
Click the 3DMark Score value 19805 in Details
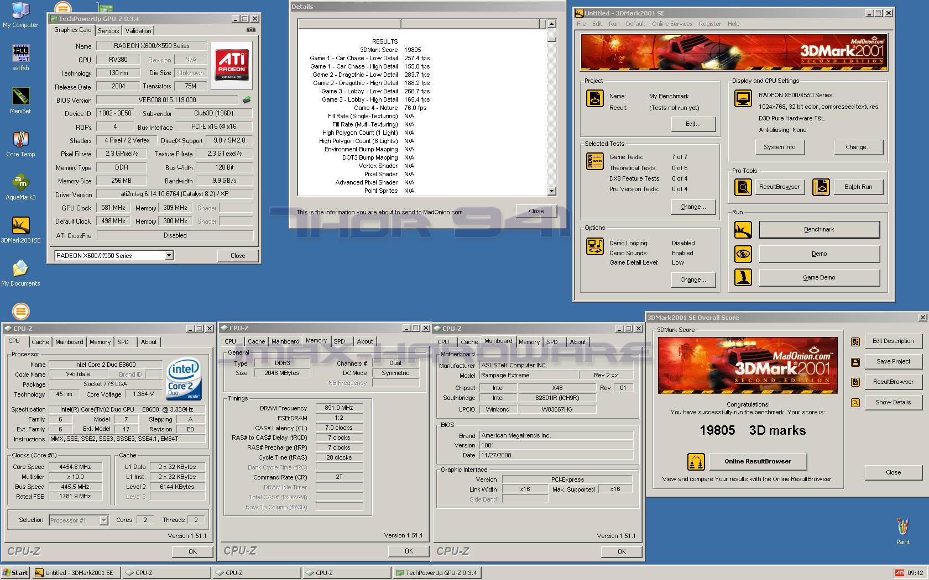413,50
